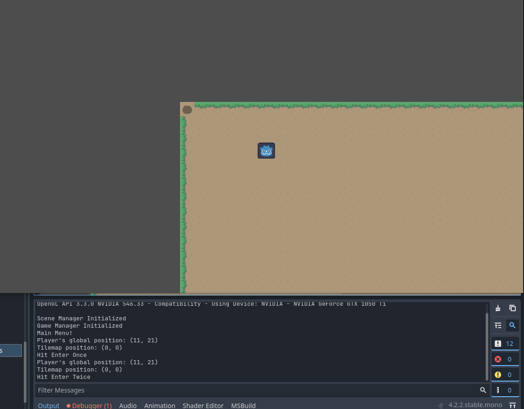The height and width of the screenshot is (409, 524).
Task: Clear the Output log with the broom icon
Action: tap(498, 308)
